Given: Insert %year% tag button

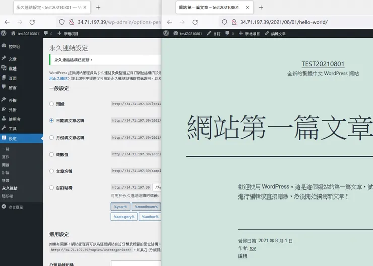Looking at the screenshot, I should tap(120, 207).
